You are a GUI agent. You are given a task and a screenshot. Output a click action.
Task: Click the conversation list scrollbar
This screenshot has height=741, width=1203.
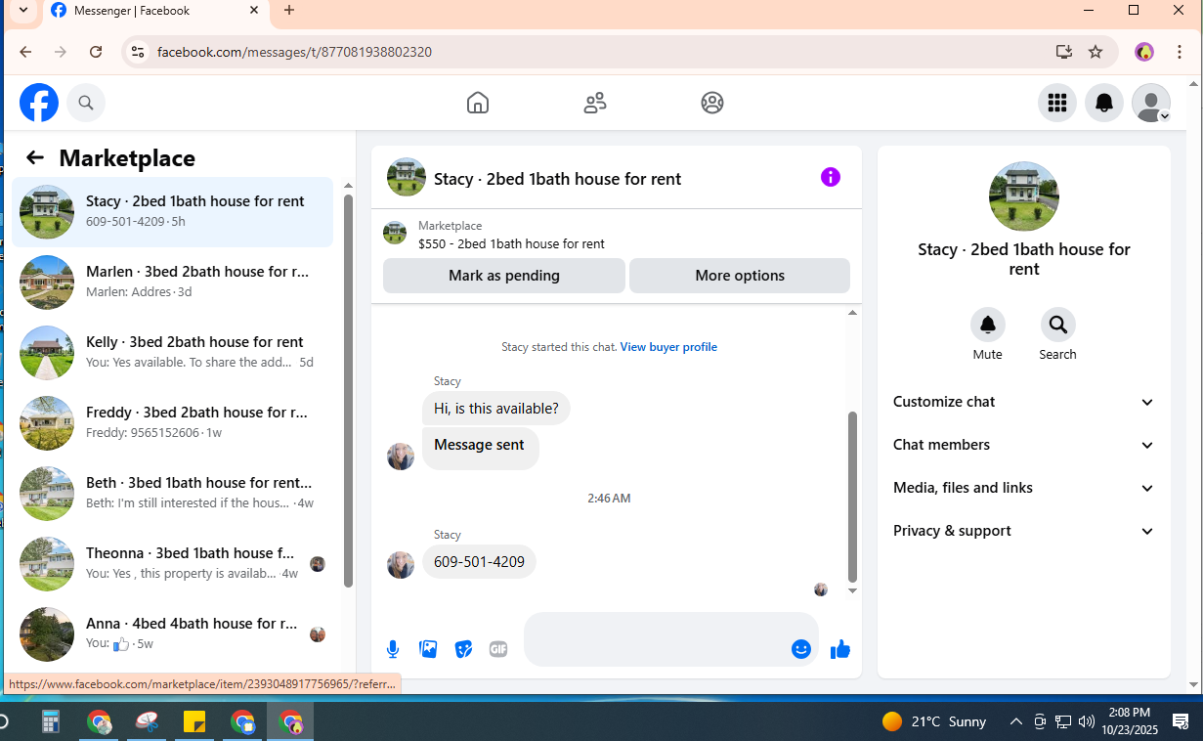point(349,391)
